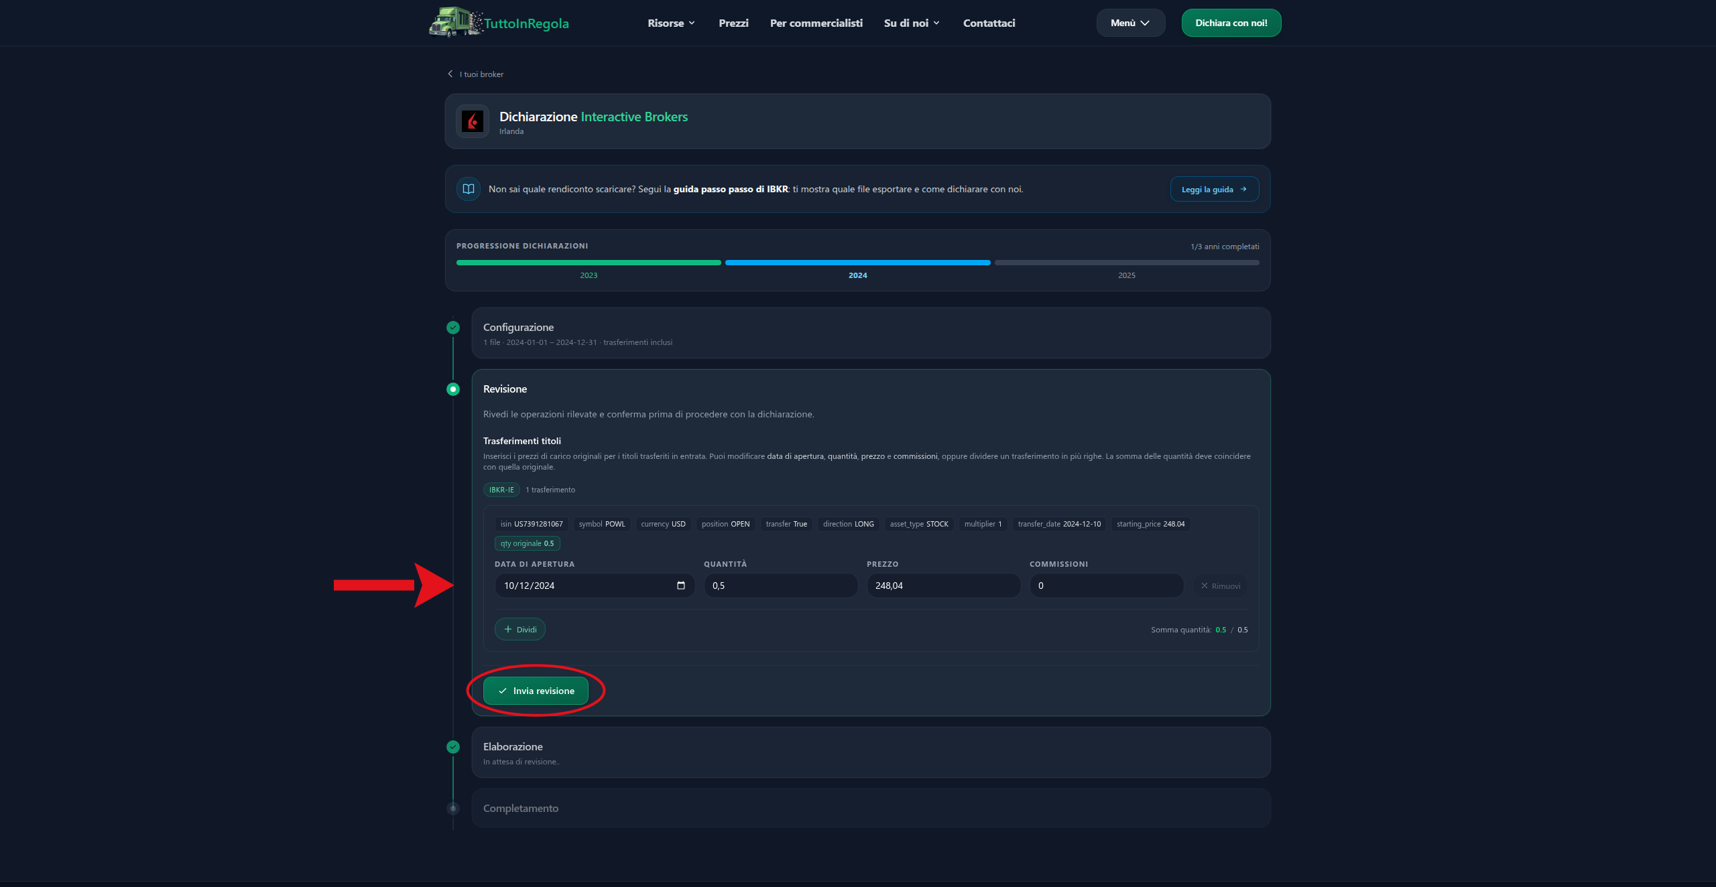Click the IBKR-IE badge

pyautogui.click(x=501, y=490)
